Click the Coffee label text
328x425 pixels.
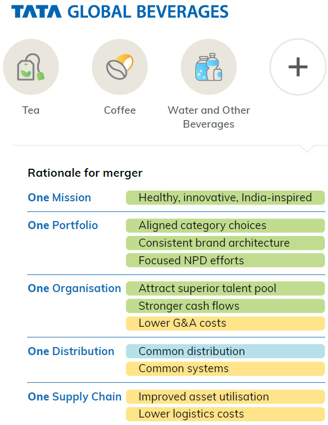click(x=119, y=111)
